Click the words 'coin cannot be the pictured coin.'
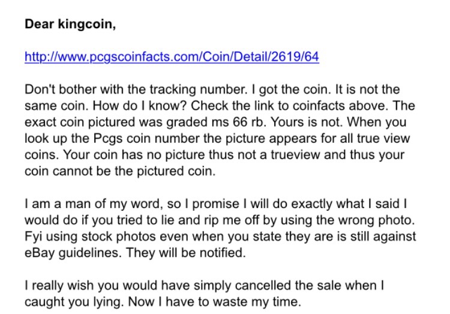The height and width of the screenshot is (314, 450). point(120,171)
